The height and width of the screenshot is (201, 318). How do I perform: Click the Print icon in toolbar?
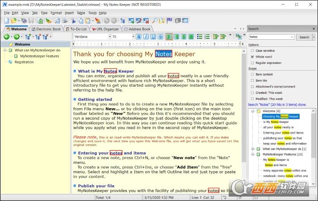64,21
